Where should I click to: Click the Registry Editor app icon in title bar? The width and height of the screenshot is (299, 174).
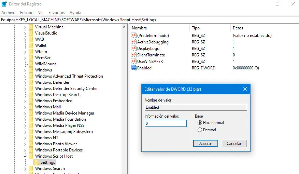pos(4,4)
